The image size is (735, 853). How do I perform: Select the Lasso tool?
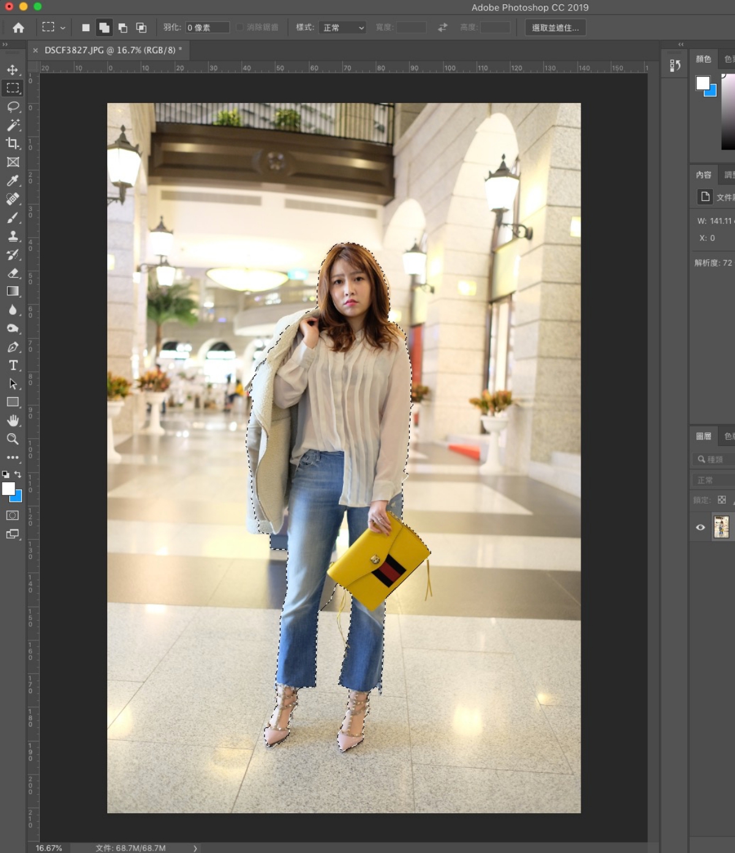click(x=13, y=107)
